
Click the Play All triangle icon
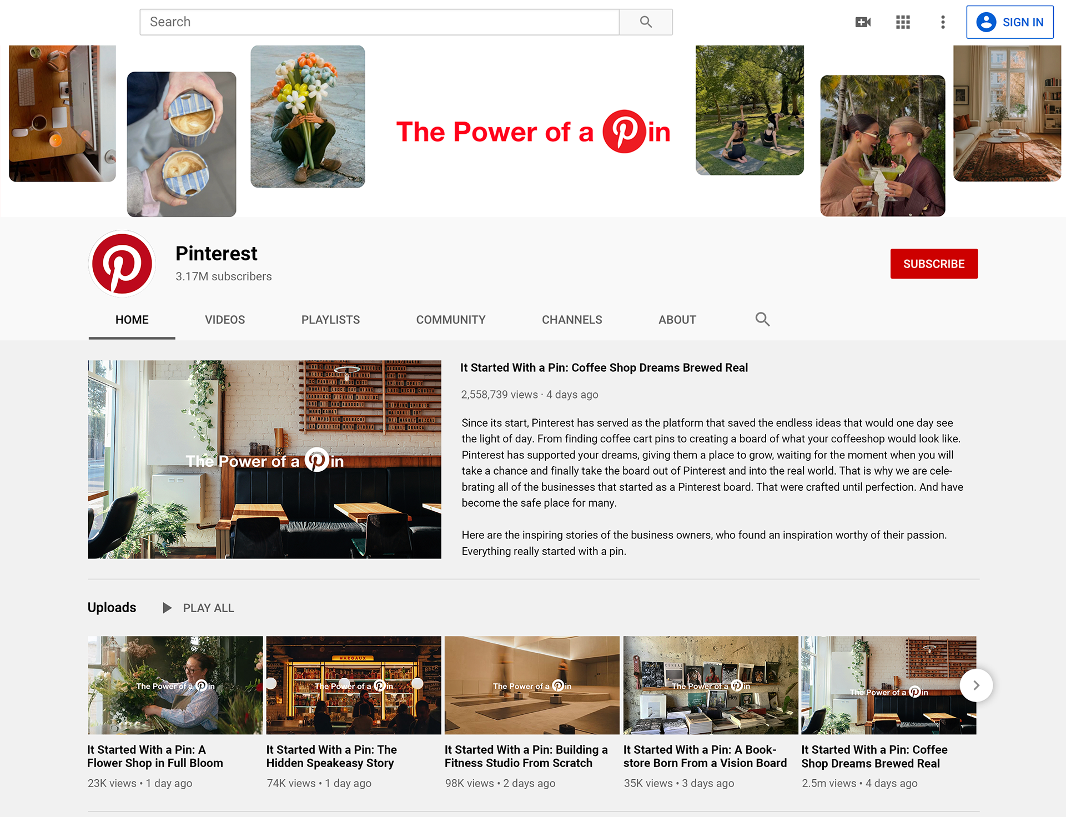pyautogui.click(x=167, y=608)
